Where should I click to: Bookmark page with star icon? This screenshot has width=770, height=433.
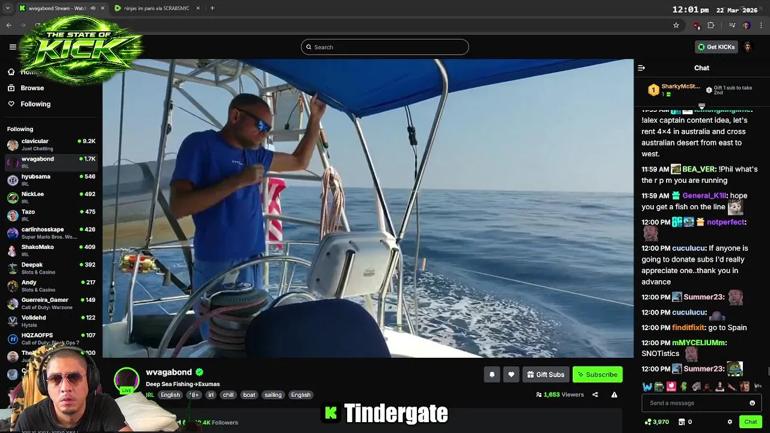tap(676, 25)
